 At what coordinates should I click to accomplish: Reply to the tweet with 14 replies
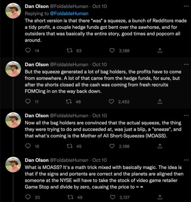pos(28,50)
